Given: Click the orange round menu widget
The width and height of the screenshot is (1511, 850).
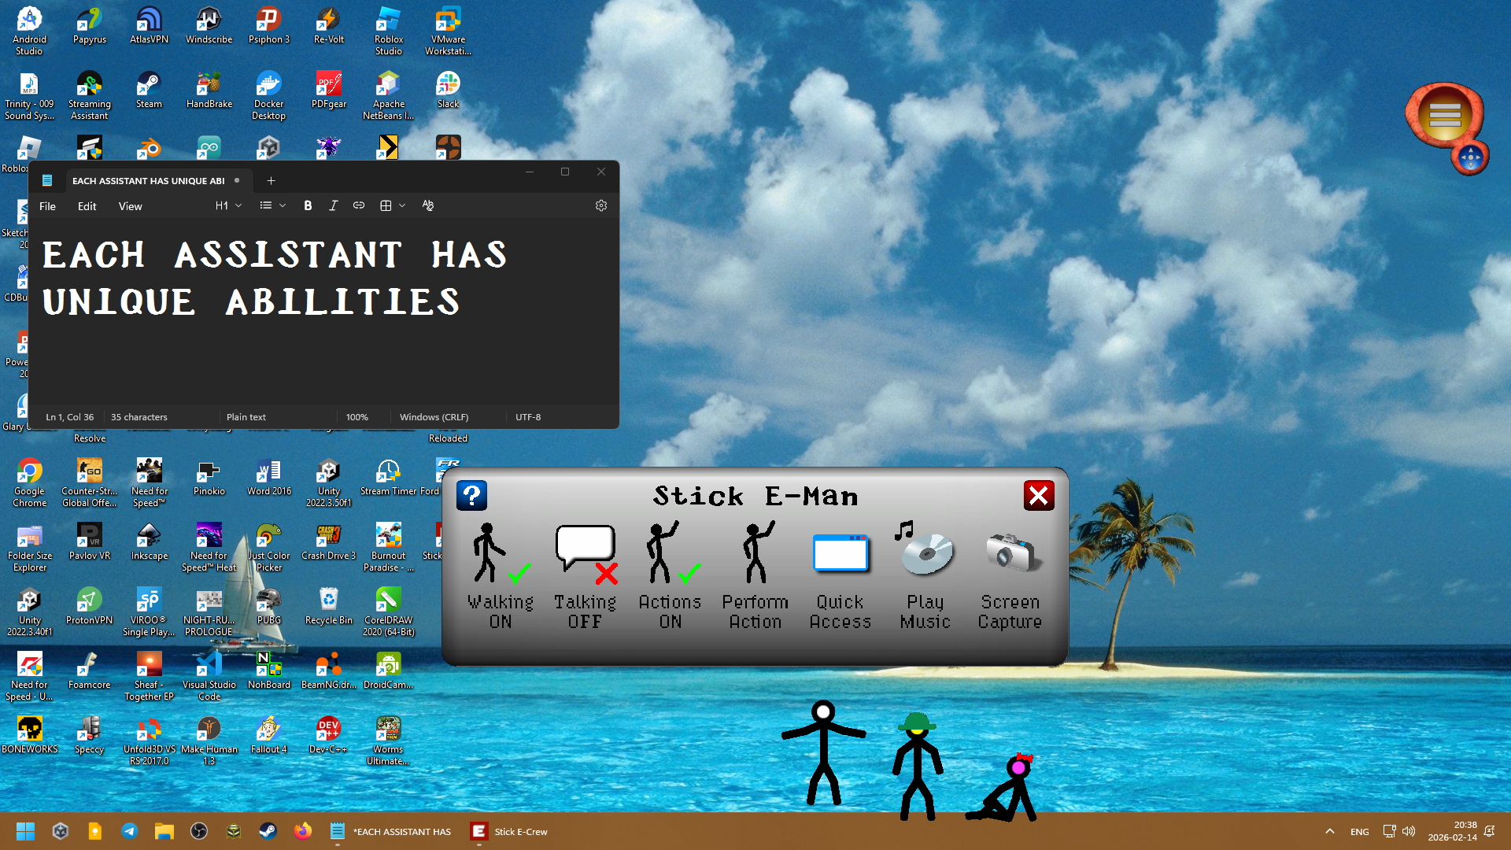Looking at the screenshot, I should (x=1444, y=116).
